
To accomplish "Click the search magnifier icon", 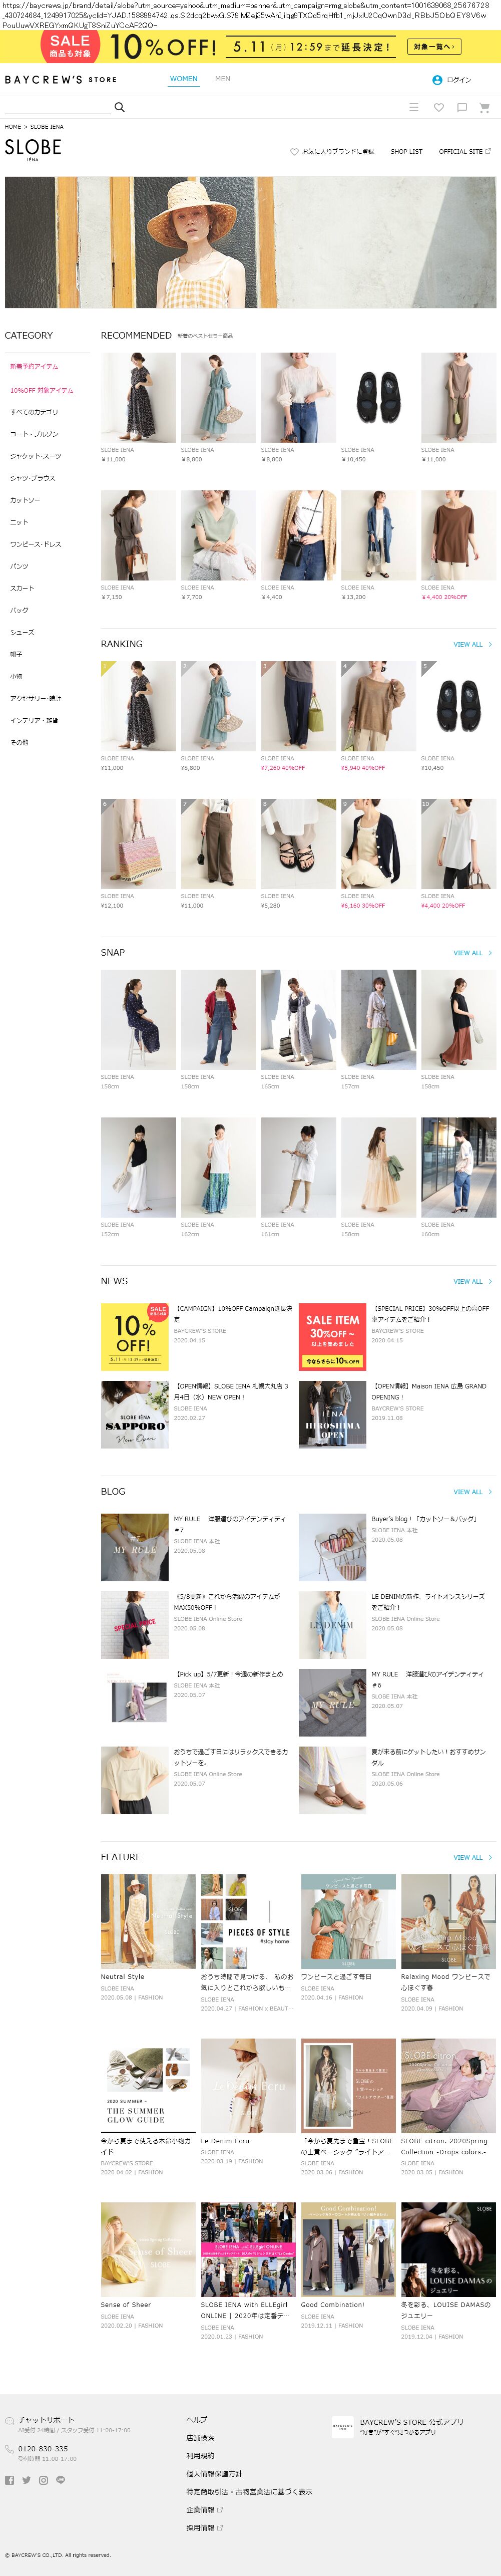I will [120, 107].
